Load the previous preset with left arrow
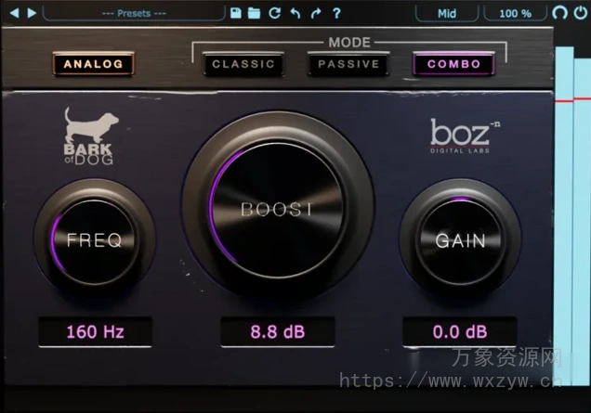591x413 pixels. (14, 13)
